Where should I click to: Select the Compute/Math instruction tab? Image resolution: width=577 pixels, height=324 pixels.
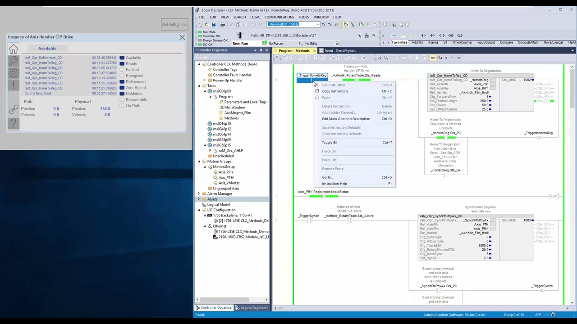pos(528,42)
